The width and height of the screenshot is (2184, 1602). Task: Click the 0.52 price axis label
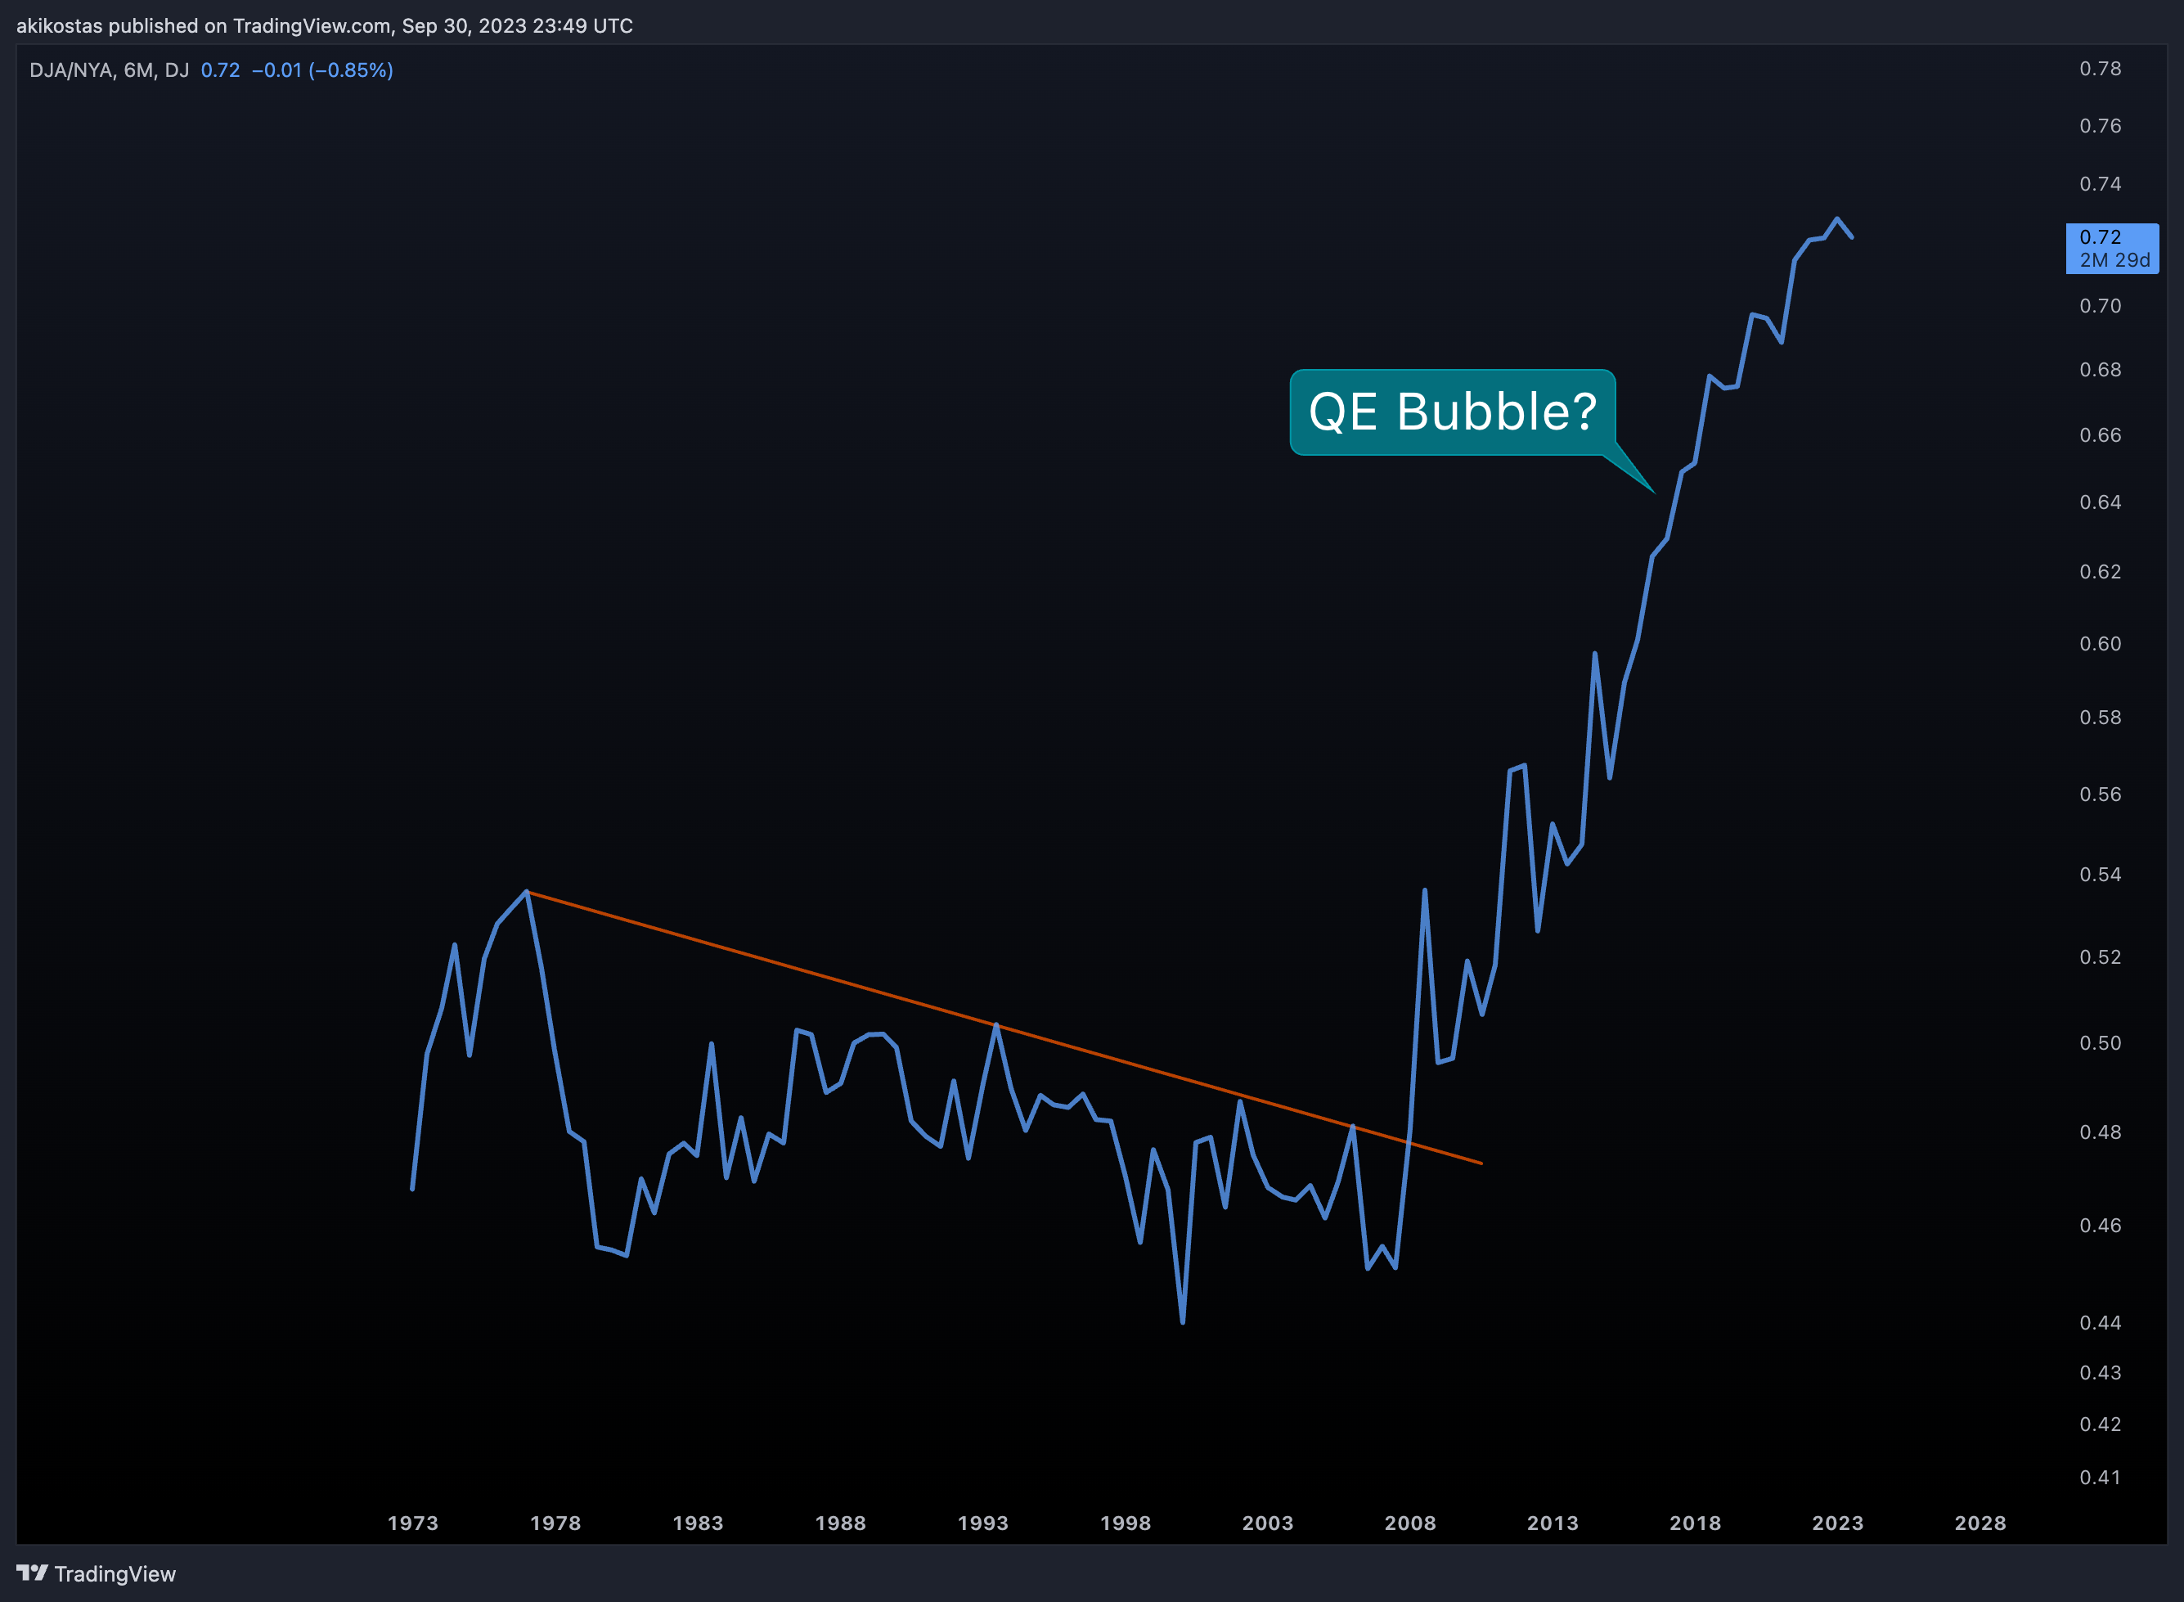coord(2100,957)
